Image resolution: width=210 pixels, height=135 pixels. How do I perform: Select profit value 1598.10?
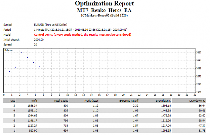click(x=32, y=111)
